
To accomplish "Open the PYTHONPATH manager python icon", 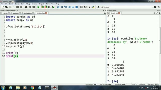I will (93, 7).
